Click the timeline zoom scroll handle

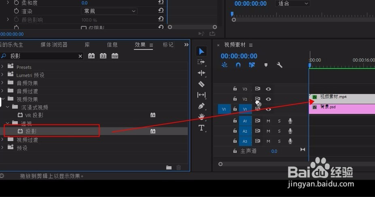click(x=220, y=164)
